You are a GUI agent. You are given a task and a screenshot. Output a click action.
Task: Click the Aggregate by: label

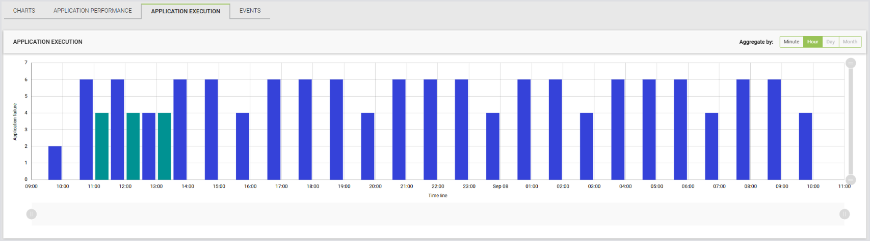tap(756, 42)
